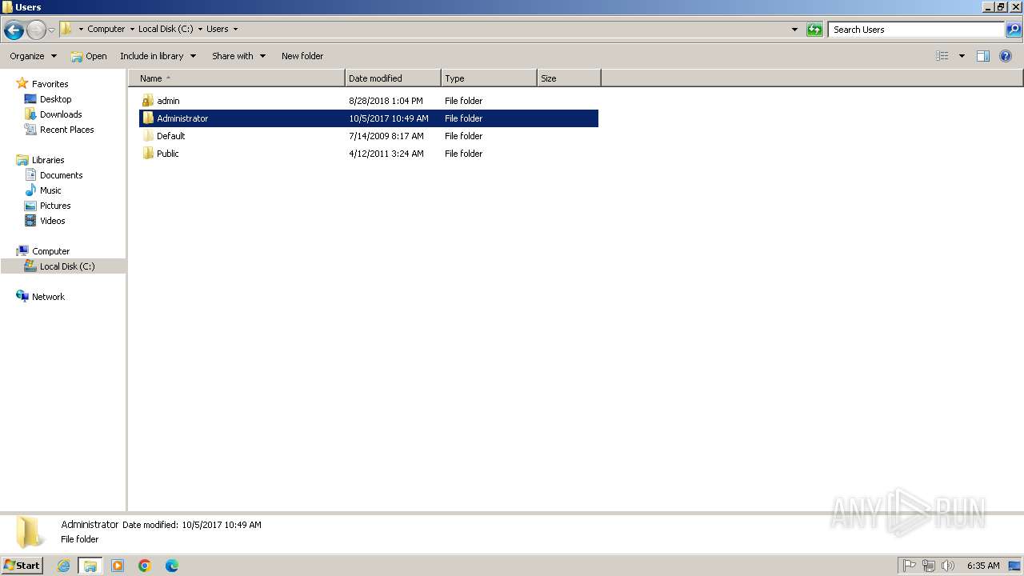Viewport: 1024px width, 576px height.
Task: Select the Administrator folder icon
Action: 148,118
